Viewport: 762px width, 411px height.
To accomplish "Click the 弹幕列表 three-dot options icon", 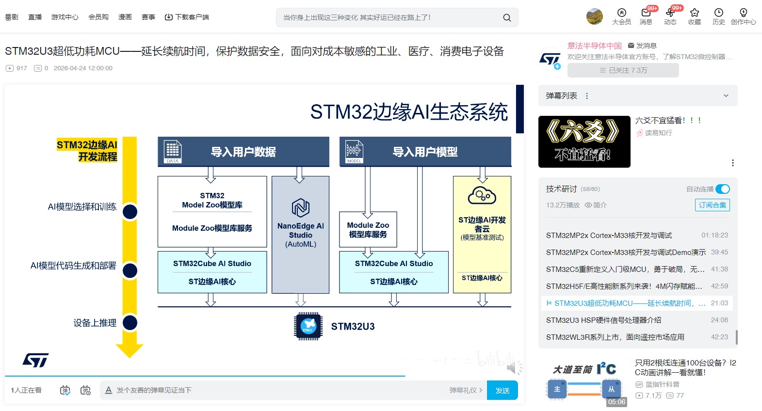I will (587, 96).
